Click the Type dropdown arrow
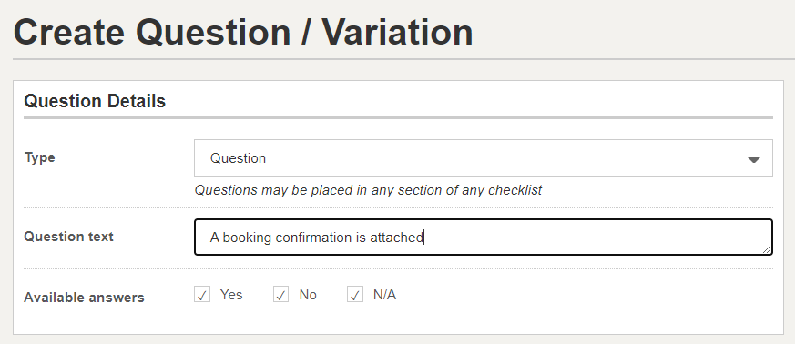795x344 pixels. 754,160
